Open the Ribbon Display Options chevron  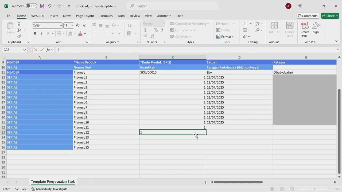(x=336, y=41)
